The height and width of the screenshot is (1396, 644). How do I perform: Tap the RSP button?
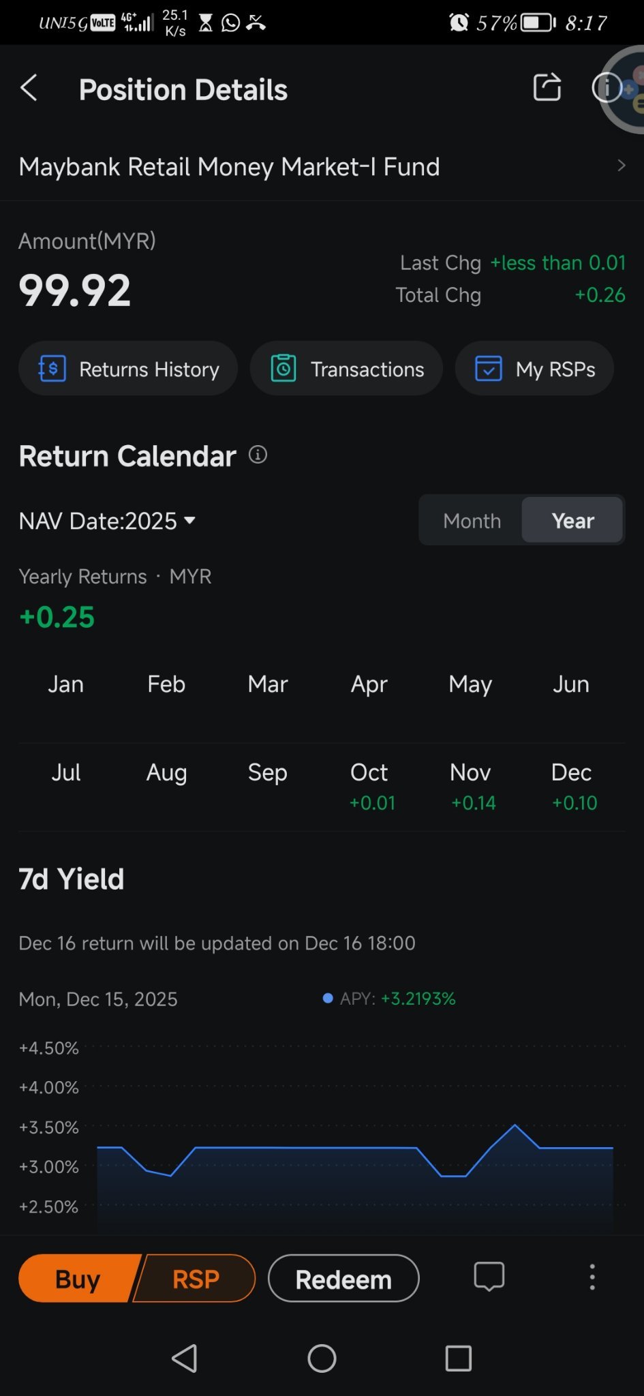196,1279
